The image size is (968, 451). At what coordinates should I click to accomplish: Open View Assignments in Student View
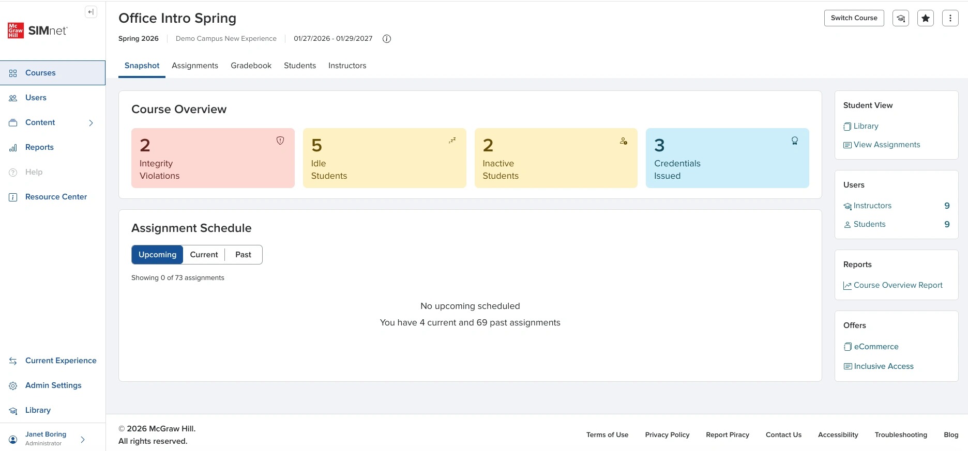882,145
